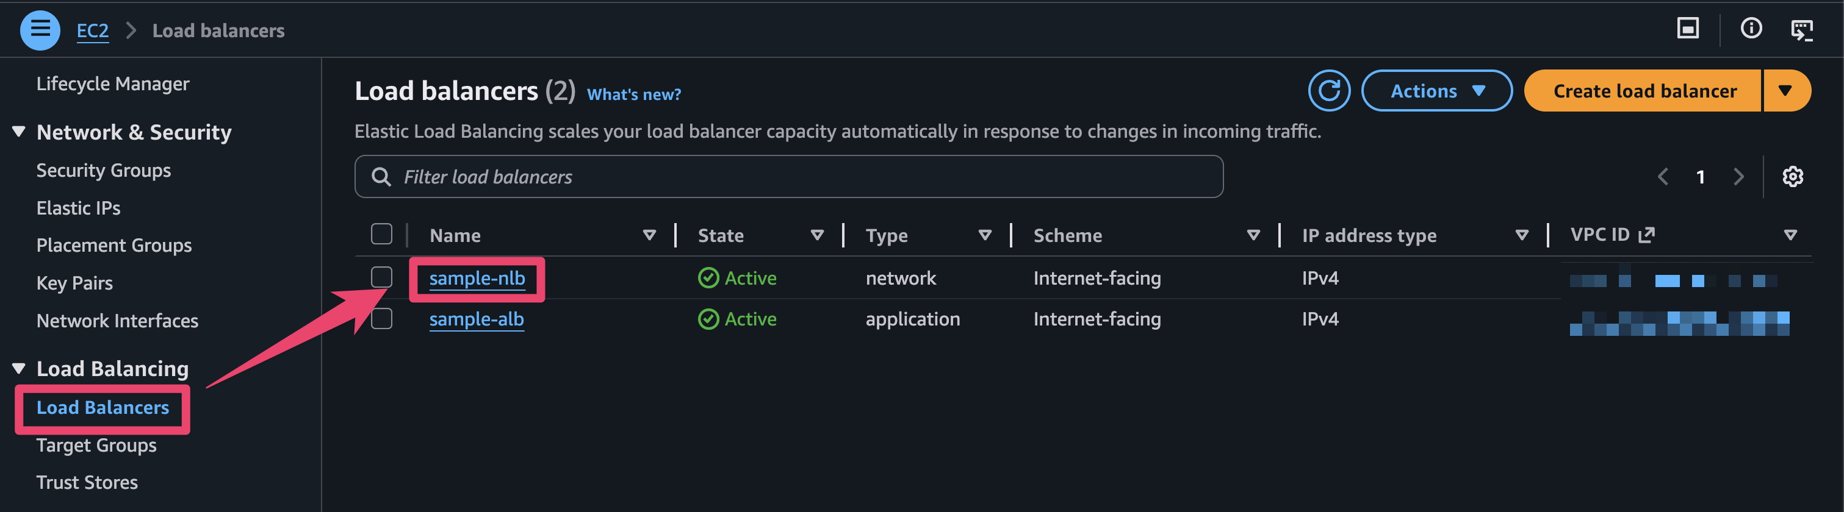The width and height of the screenshot is (1844, 512).
Task: Open Target Groups in the sidebar
Action: (96, 445)
